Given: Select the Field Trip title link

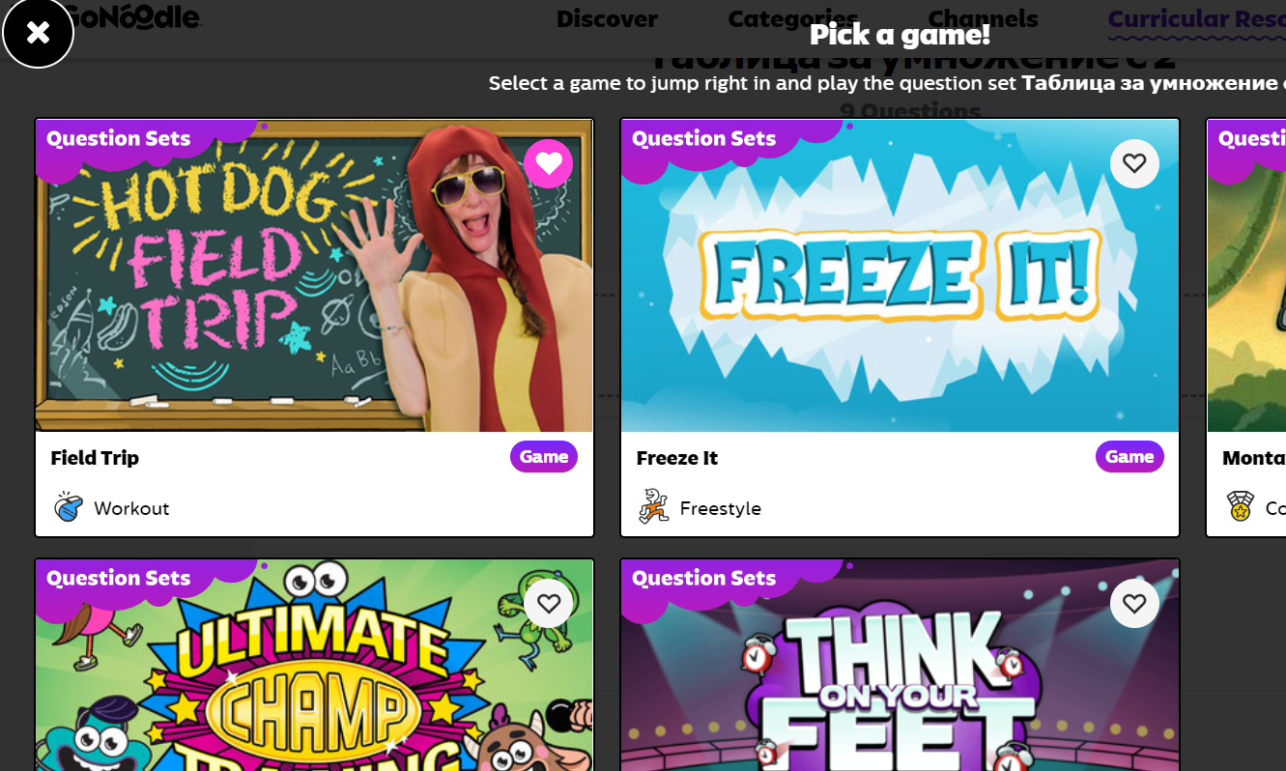Looking at the screenshot, I should 95,458.
